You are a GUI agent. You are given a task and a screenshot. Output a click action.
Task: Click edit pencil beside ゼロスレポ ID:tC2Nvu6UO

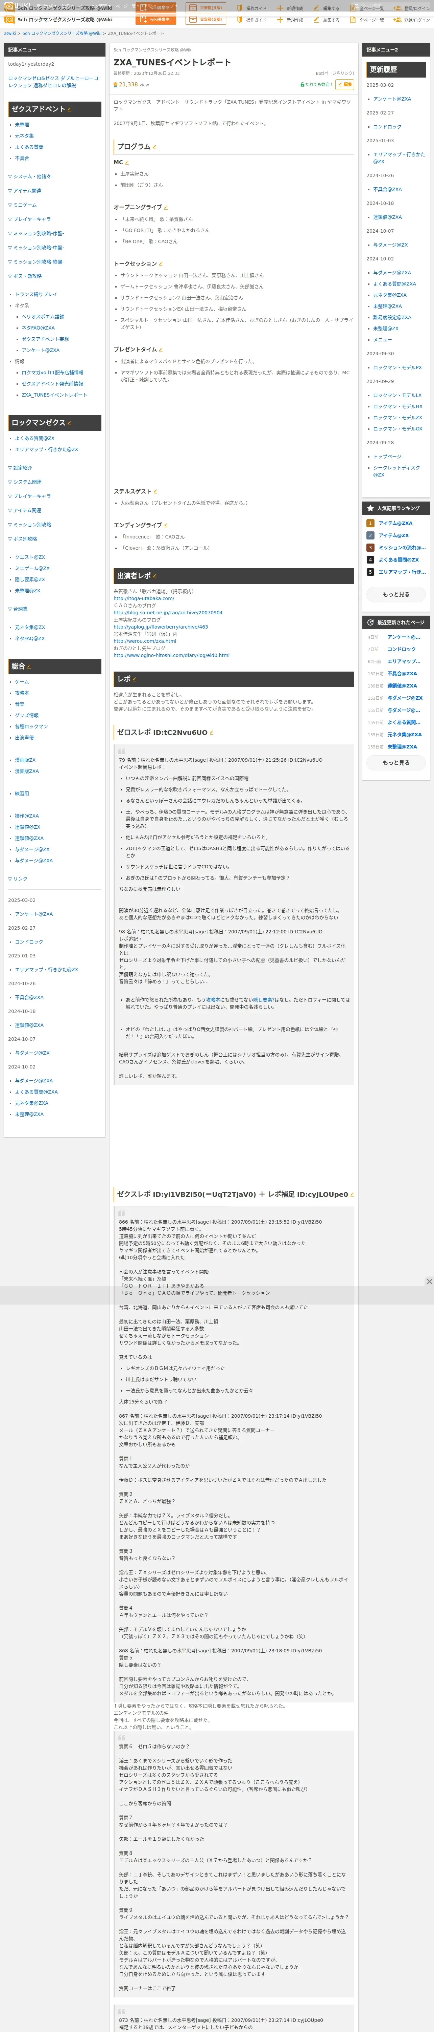(212, 733)
